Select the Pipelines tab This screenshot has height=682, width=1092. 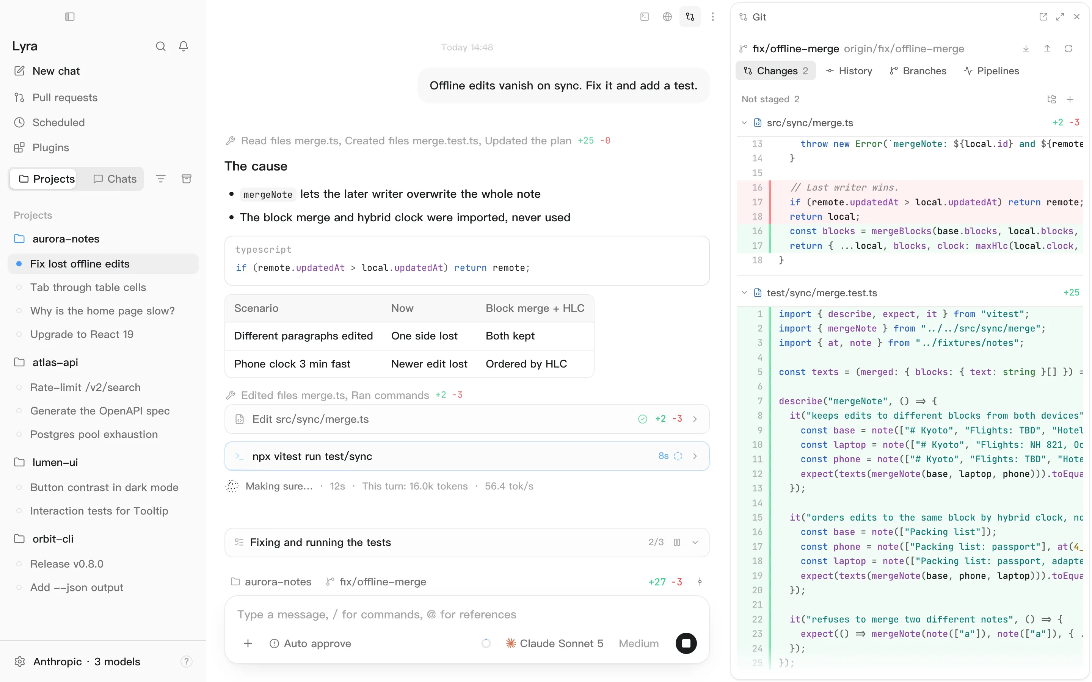pyautogui.click(x=992, y=71)
